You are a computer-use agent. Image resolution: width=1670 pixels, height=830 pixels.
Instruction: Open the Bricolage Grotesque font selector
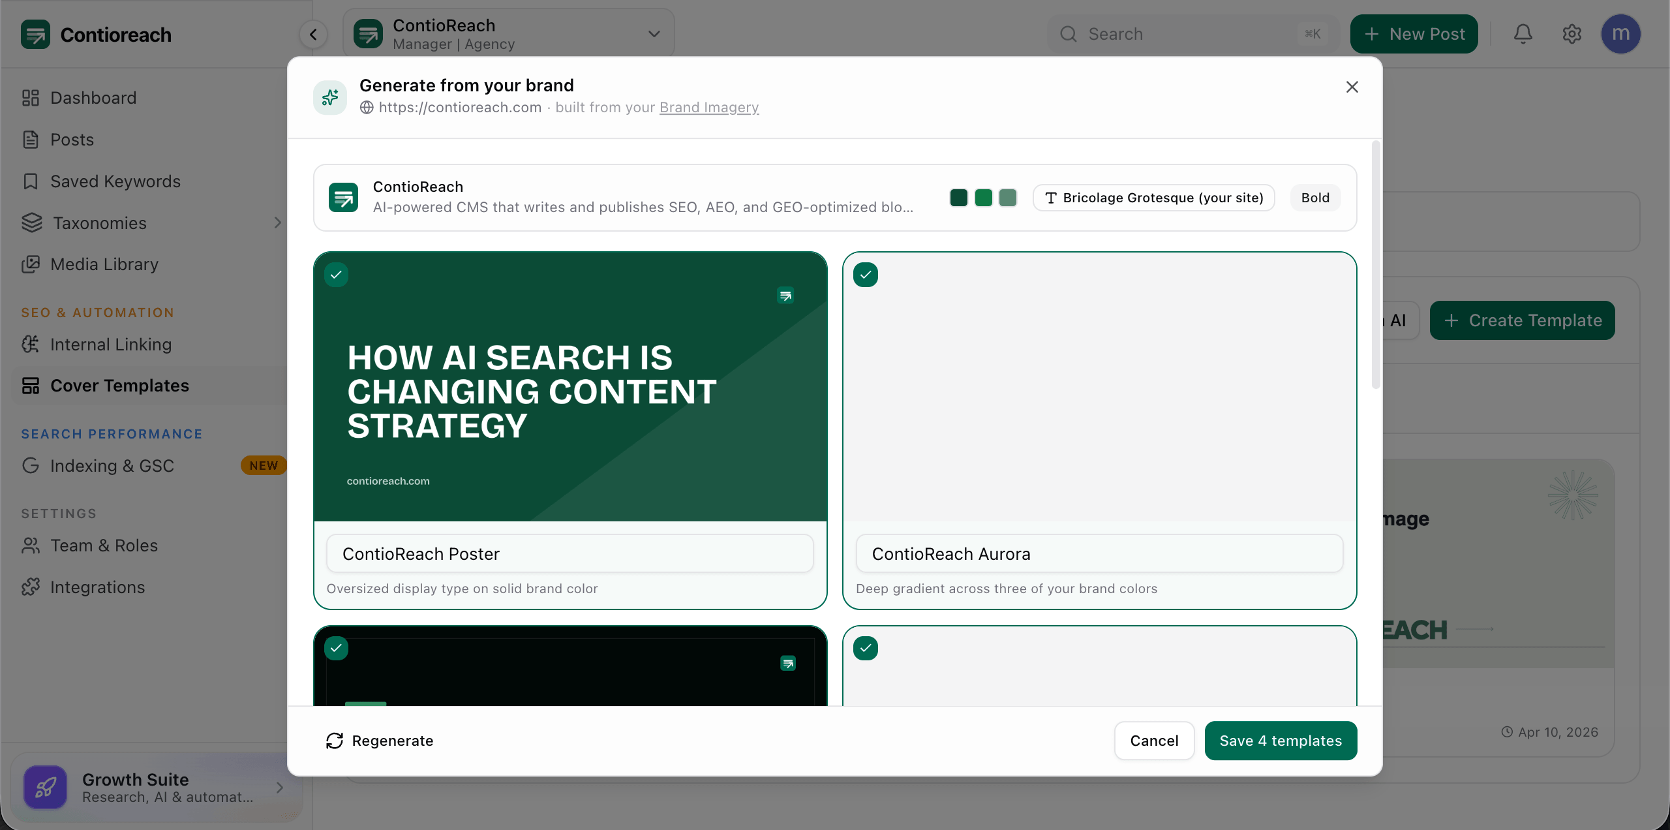1154,198
